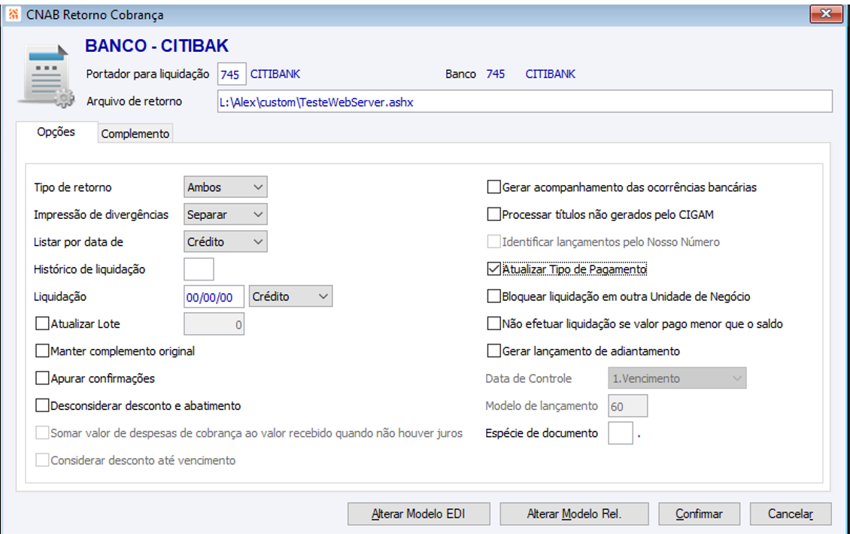The height and width of the screenshot is (534, 850).
Task: Toggle Bloquear liquidação em outra Unidade de Negócio
Action: [x=494, y=296]
